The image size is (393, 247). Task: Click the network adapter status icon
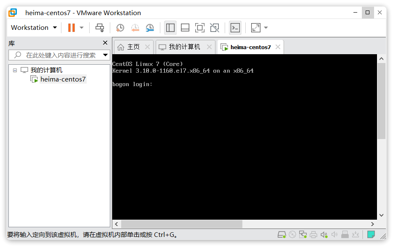[x=303, y=234]
